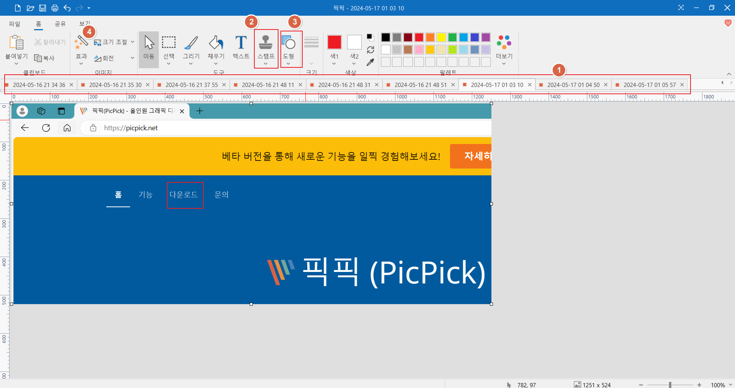Screen dimensions: 735x388
Task: Open the 100% zoom level dropdown
Action: coord(730,385)
